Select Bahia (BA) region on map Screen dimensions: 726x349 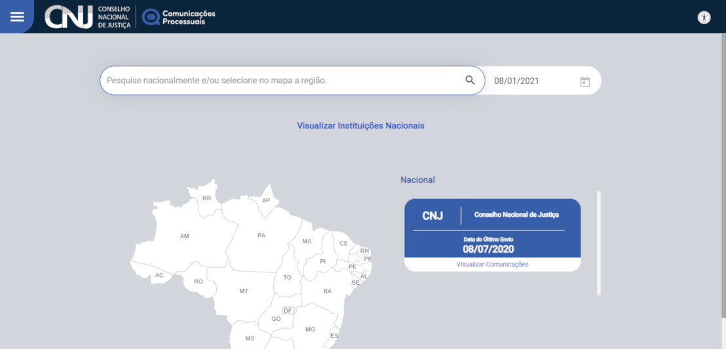327,291
